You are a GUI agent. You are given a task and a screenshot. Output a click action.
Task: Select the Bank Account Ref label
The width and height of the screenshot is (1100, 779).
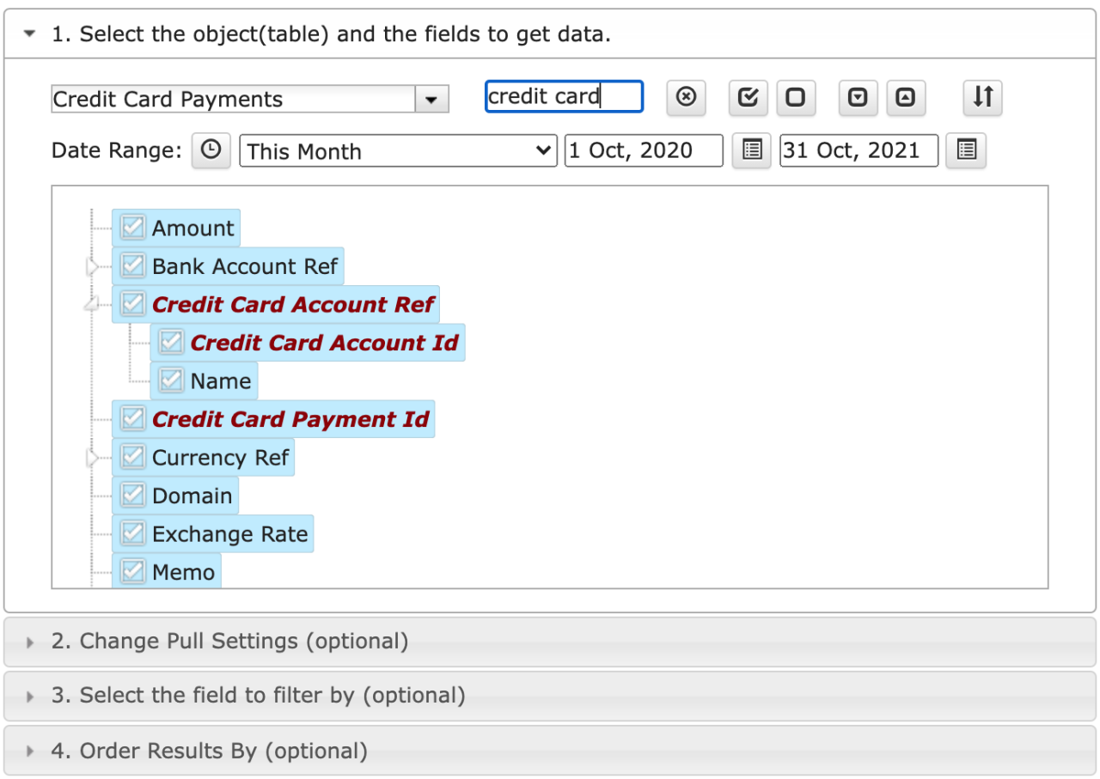pos(245,266)
